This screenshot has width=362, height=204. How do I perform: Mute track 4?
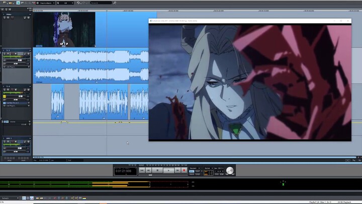click(8, 90)
